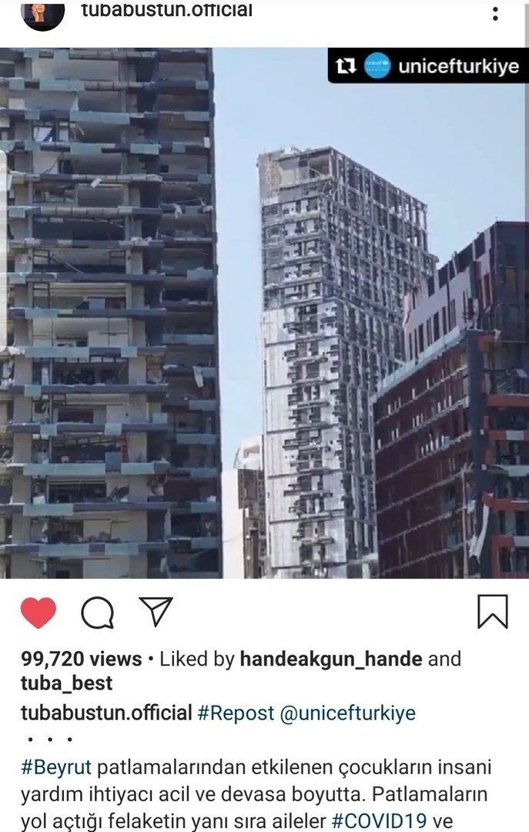The height and width of the screenshot is (832, 529).
Task: Open the #Repost hashtag
Action: 236,713
